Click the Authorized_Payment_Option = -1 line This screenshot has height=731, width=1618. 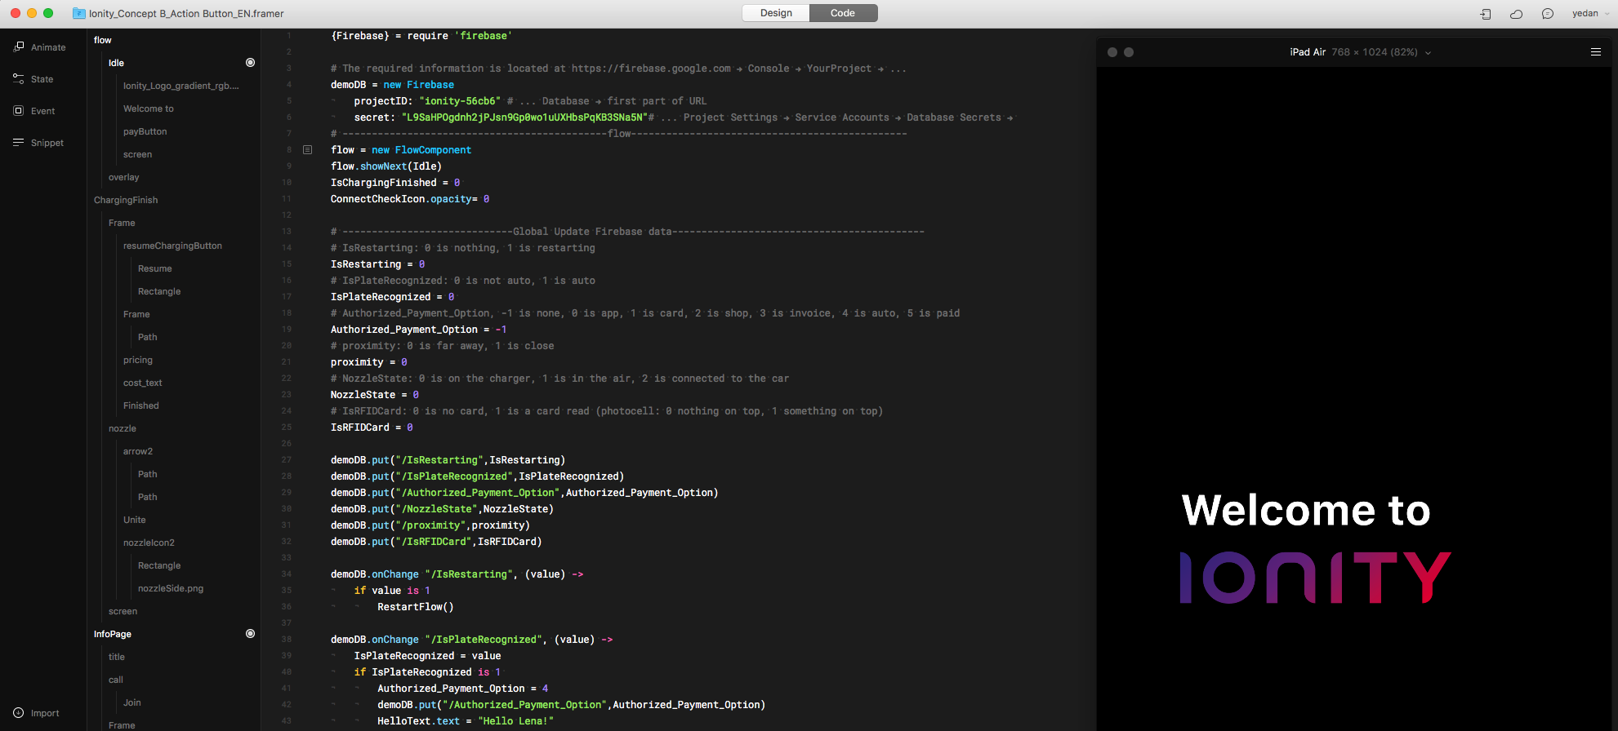click(x=419, y=330)
